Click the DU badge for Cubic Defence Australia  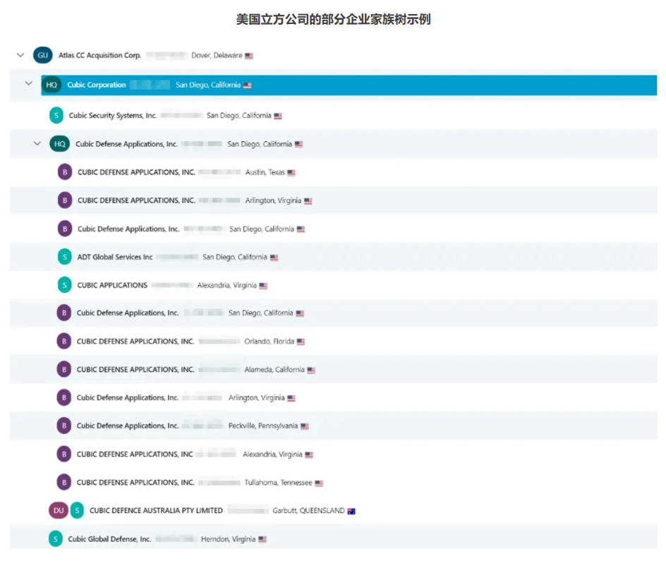(59, 510)
